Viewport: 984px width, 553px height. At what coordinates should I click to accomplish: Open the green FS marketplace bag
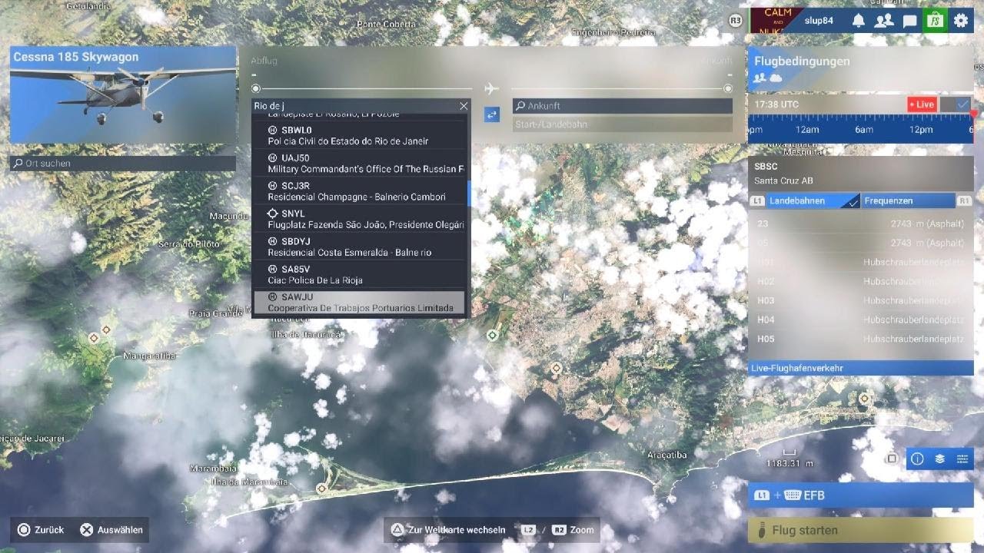(936, 21)
